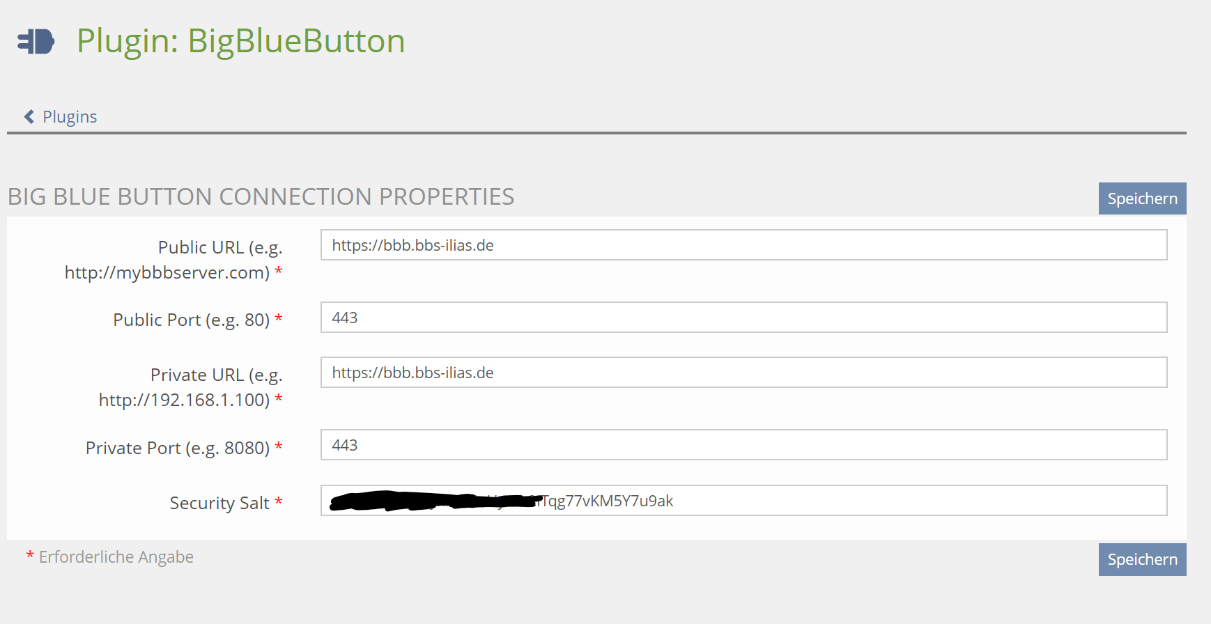The width and height of the screenshot is (1211, 624).
Task: Click the red asterisk after Security Salt
Action: (279, 501)
